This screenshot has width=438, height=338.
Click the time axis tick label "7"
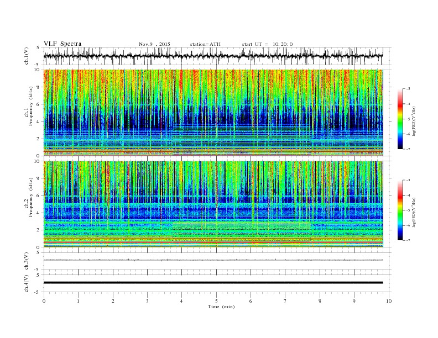click(x=285, y=301)
